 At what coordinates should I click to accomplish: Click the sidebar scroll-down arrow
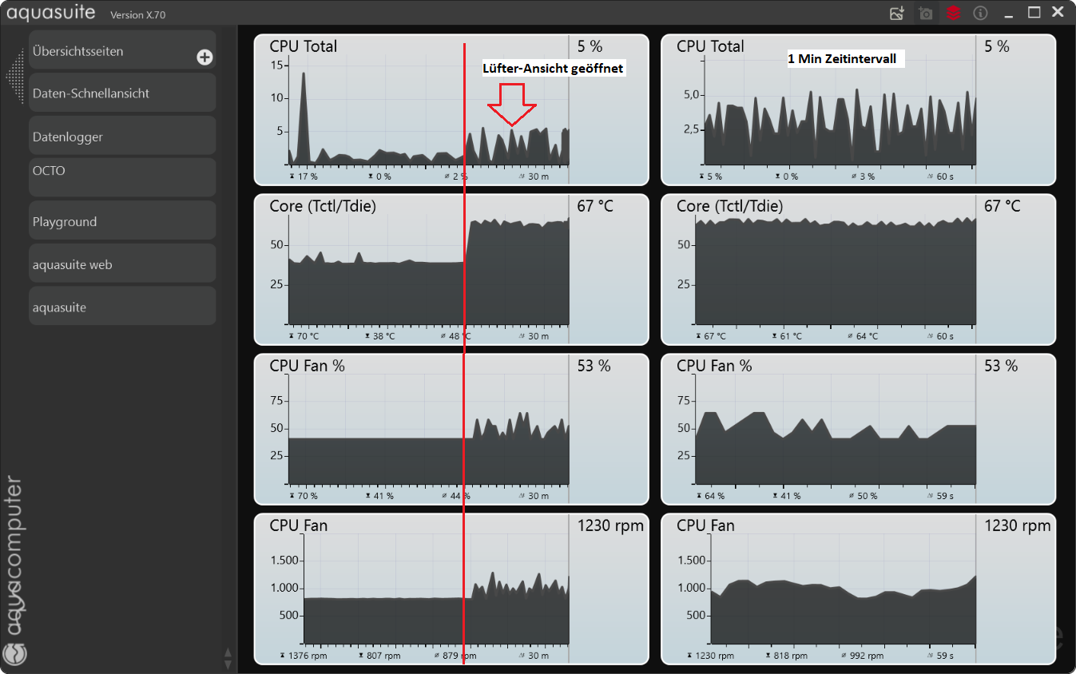point(228,664)
